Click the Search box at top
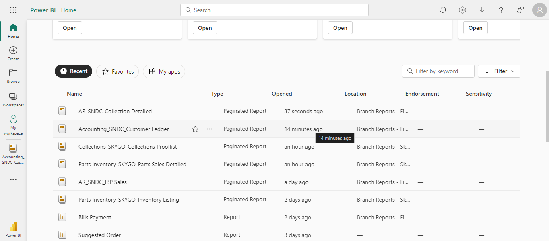 [x=274, y=10]
